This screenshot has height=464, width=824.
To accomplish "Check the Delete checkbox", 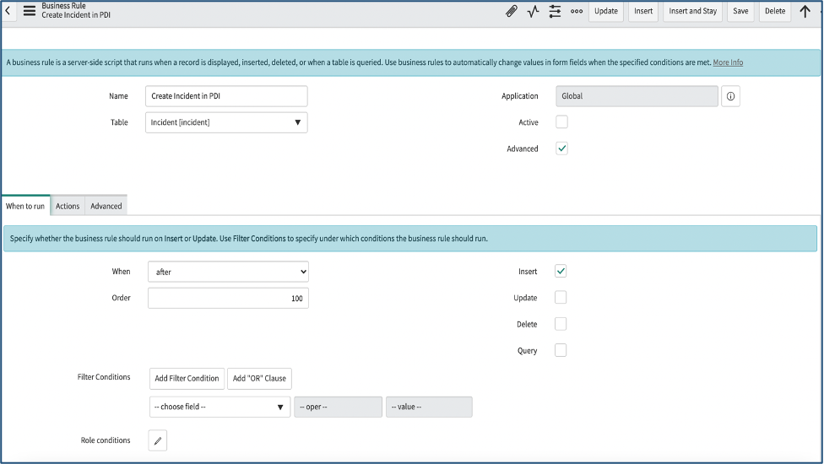I will [x=561, y=324].
